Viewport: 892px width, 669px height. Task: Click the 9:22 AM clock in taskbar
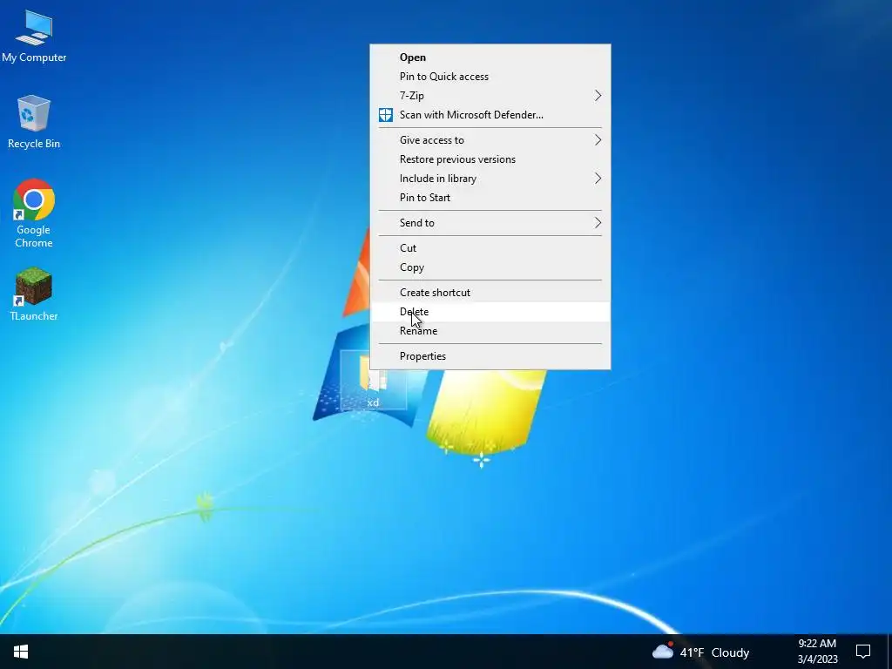pos(817,644)
